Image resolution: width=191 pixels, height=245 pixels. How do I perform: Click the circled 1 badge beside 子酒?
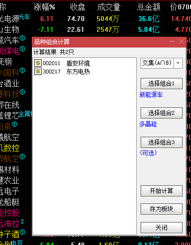tap(22, 232)
